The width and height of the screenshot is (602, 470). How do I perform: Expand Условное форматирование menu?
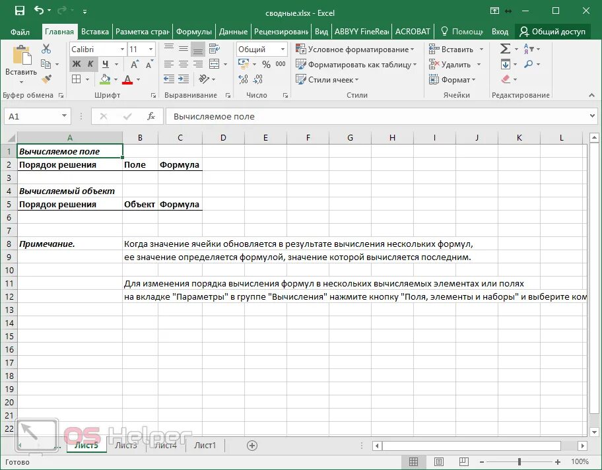pyautogui.click(x=355, y=49)
